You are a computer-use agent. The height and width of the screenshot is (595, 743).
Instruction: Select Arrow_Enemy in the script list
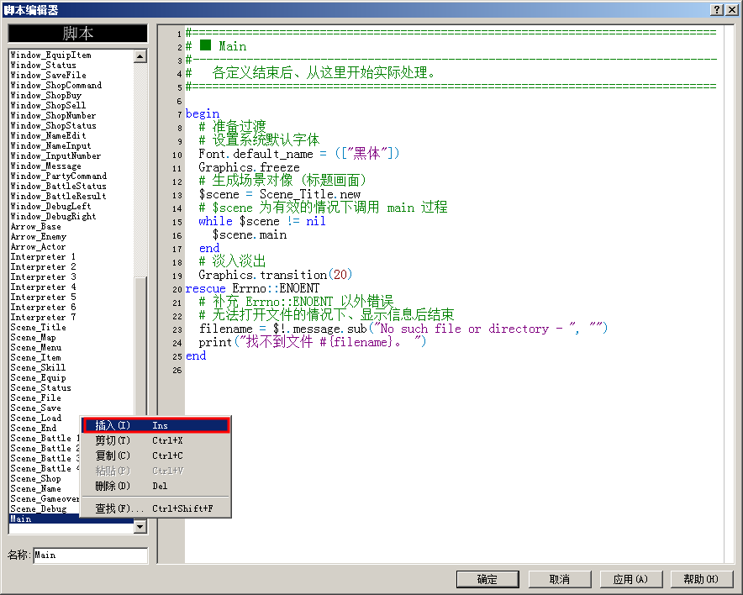(72, 236)
